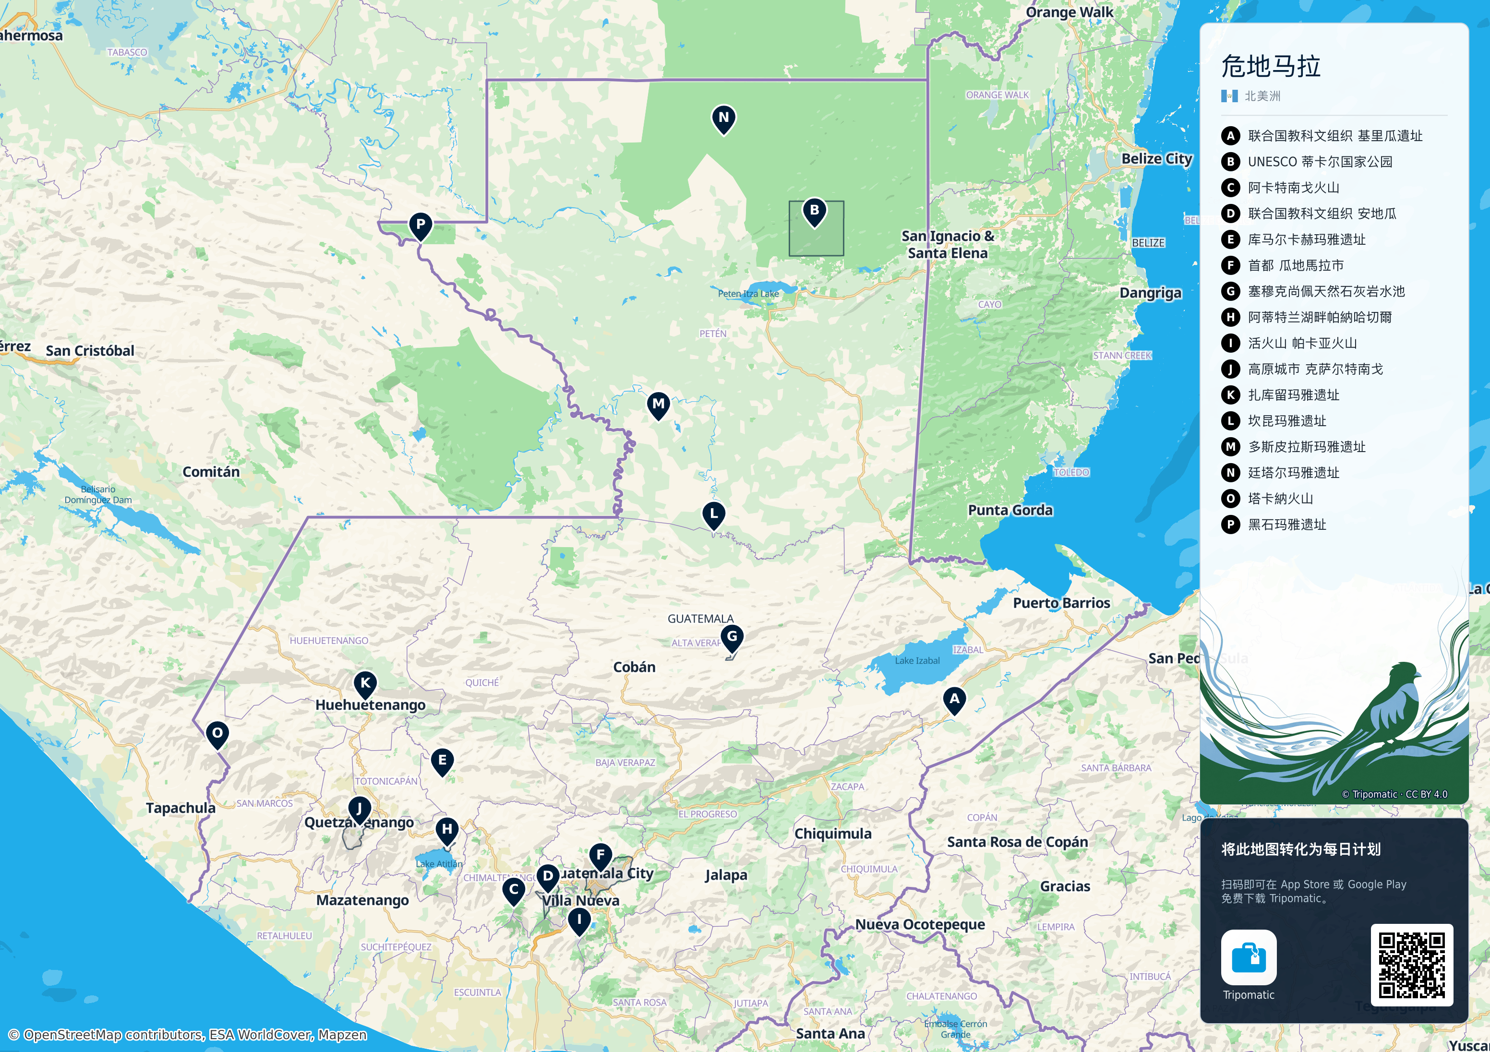The width and height of the screenshot is (1490, 1052).
Task: Choose legend entry 黑石玛雅遗址
Action: click(x=1274, y=525)
